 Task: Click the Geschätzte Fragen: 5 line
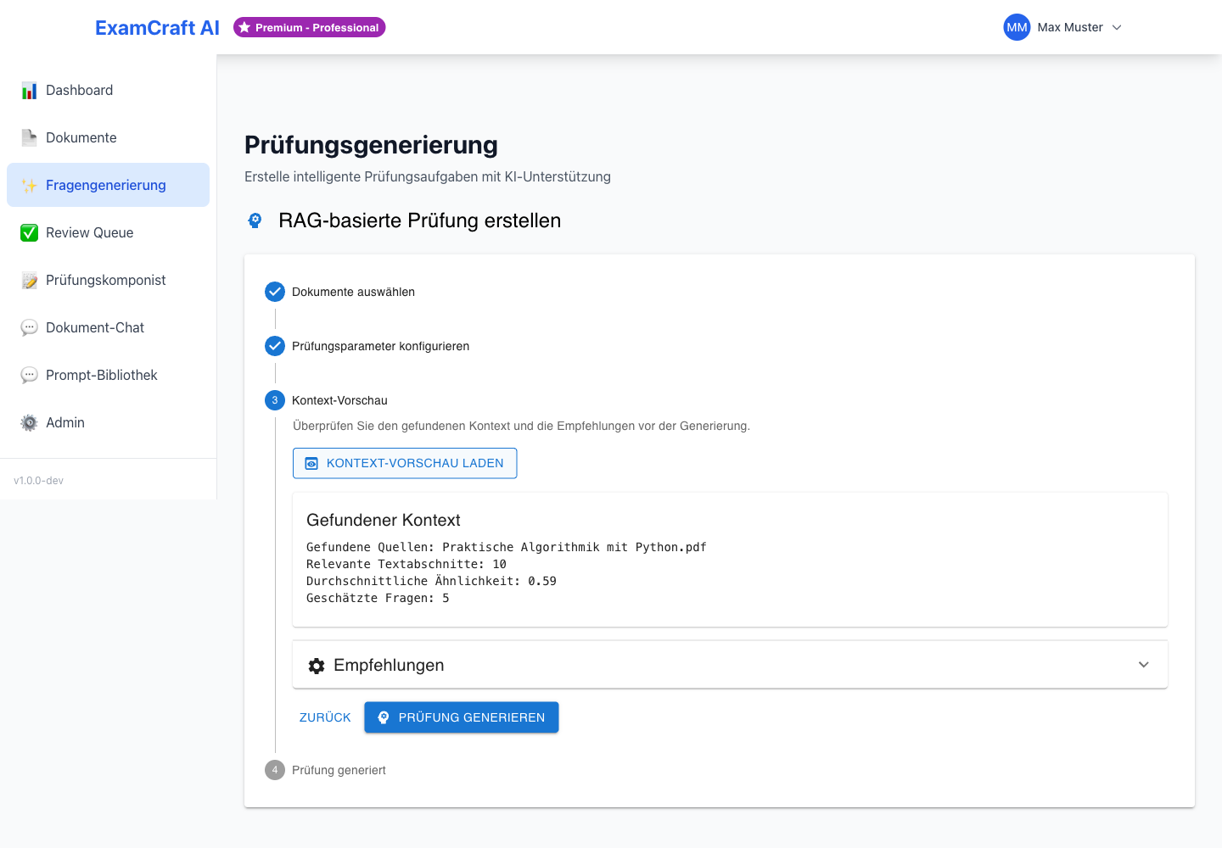click(x=378, y=598)
